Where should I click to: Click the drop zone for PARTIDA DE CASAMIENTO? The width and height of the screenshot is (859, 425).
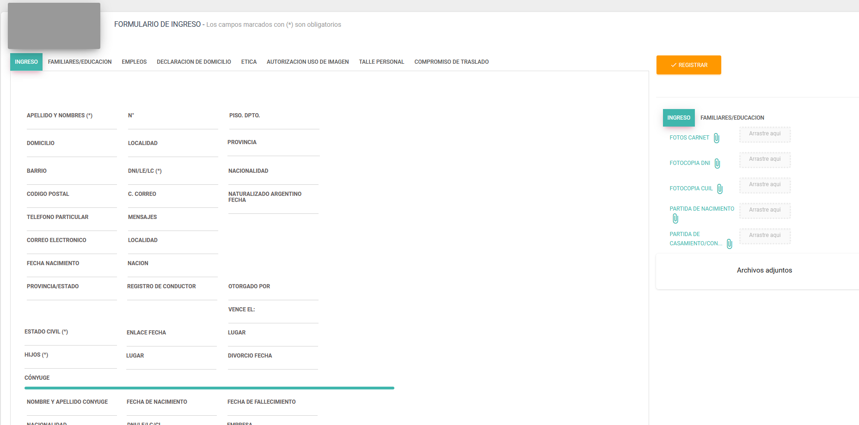pos(765,236)
